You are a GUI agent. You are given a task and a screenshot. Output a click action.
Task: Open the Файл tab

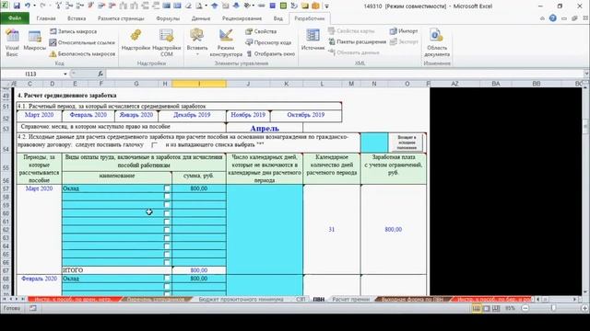pyautogui.click(x=15, y=18)
